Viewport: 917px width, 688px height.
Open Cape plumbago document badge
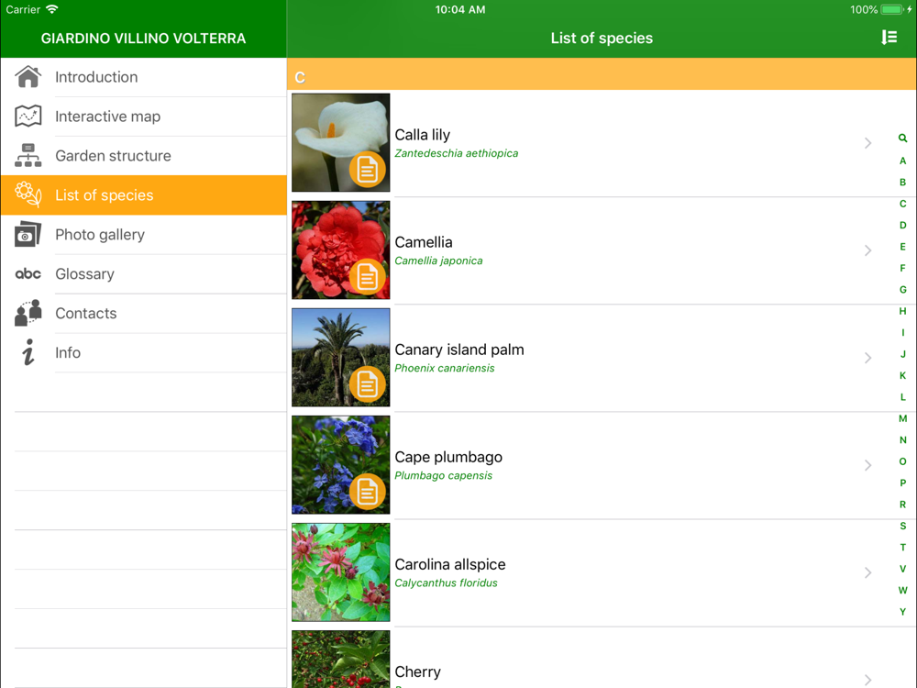[x=368, y=492]
